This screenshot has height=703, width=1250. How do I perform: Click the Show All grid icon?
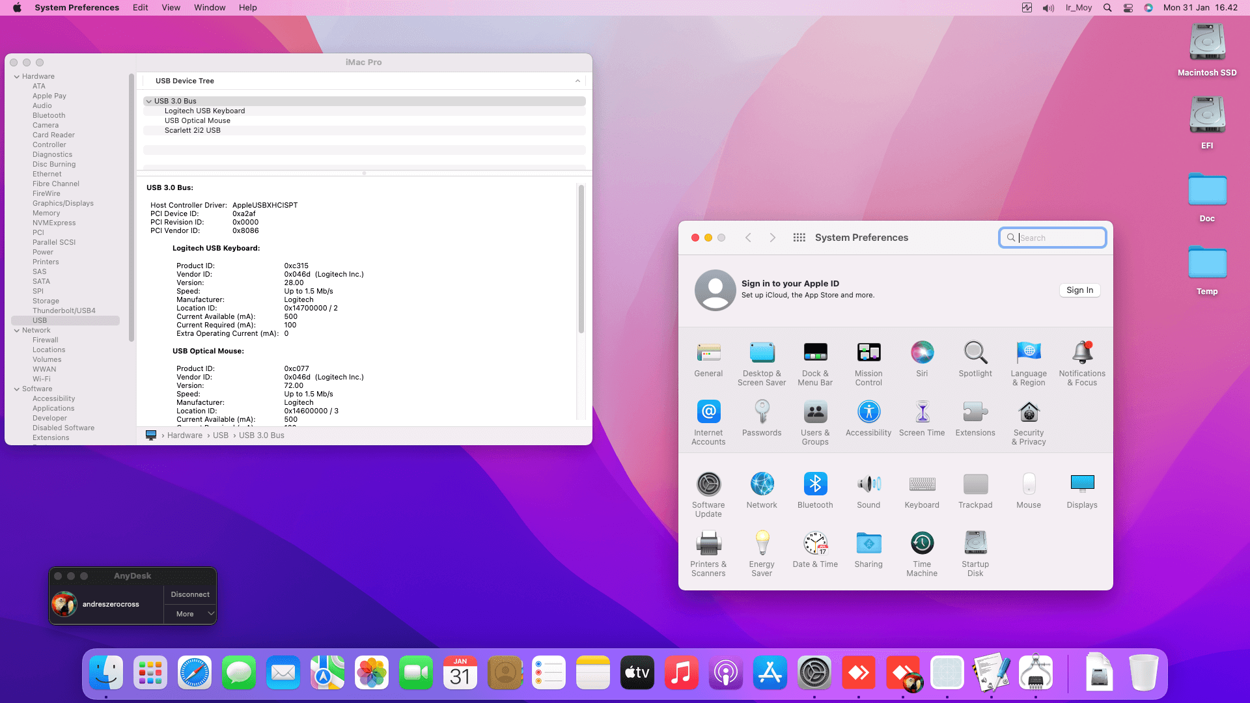(799, 238)
